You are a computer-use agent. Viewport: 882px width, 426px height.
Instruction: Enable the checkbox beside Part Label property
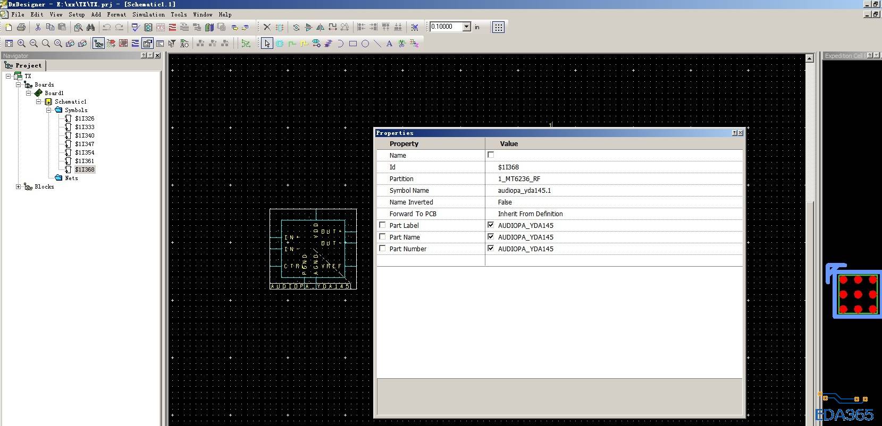point(382,225)
